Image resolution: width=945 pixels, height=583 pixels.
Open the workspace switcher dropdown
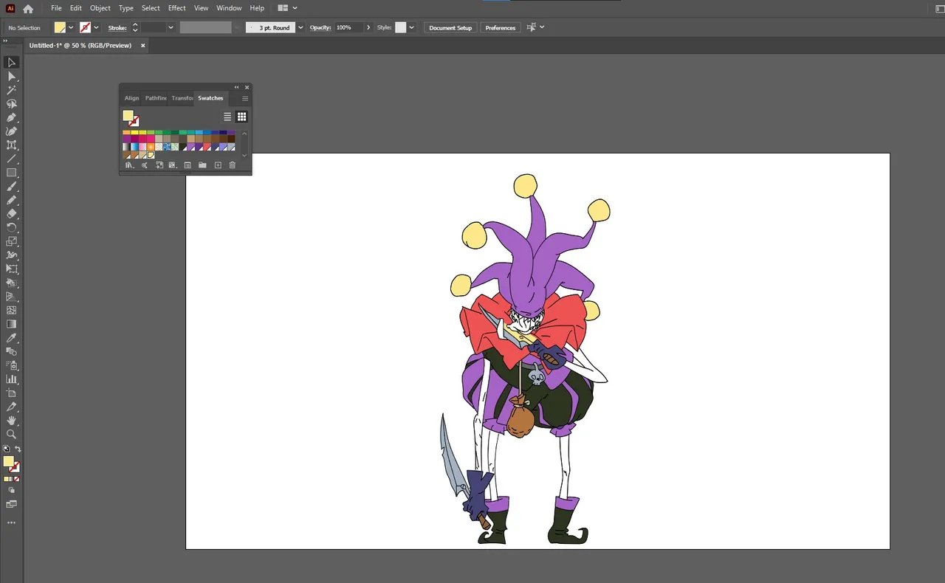coord(287,8)
